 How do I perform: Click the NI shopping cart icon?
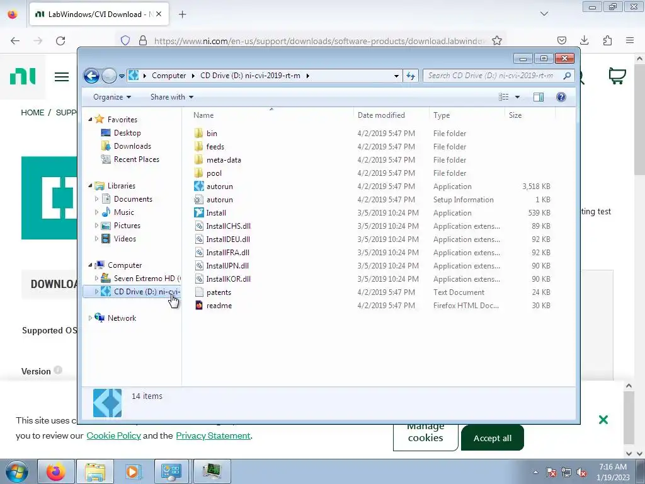[617, 76]
